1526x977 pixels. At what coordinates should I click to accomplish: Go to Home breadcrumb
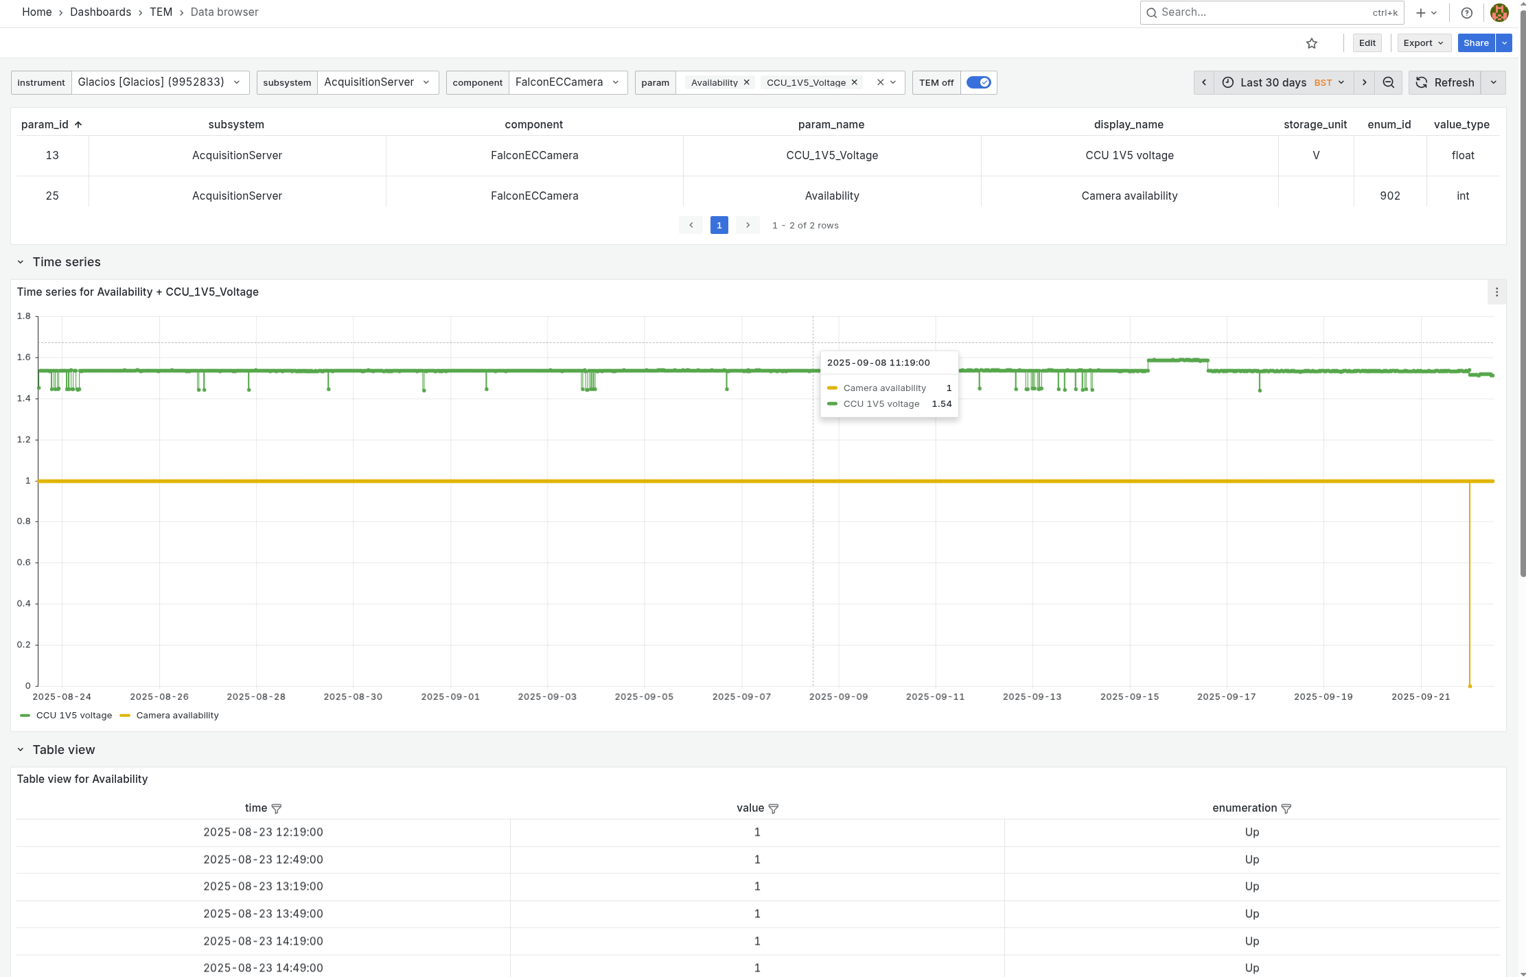(37, 12)
